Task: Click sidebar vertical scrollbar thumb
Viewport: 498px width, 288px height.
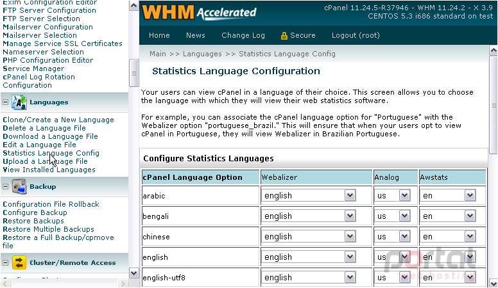Action: tap(134, 73)
